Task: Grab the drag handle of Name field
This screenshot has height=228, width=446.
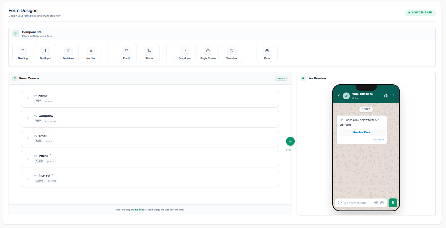Action: click(x=28, y=99)
